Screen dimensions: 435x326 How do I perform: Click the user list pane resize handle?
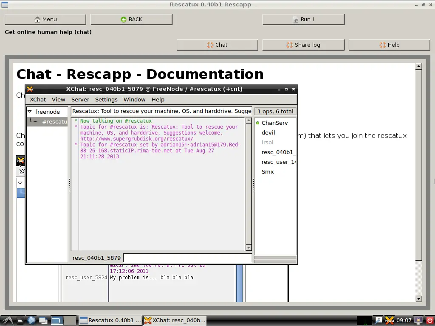(x=253, y=185)
